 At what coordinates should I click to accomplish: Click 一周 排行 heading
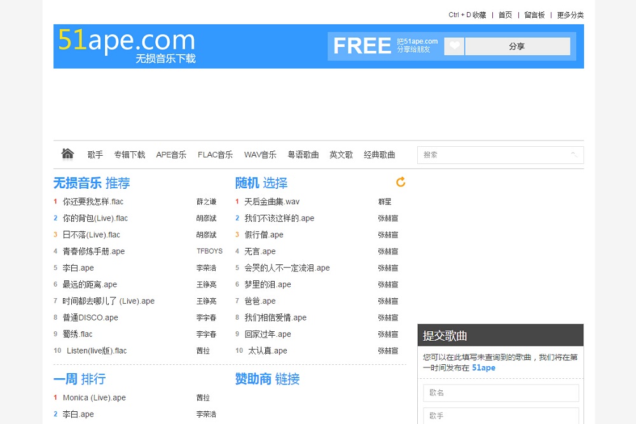tap(79, 380)
